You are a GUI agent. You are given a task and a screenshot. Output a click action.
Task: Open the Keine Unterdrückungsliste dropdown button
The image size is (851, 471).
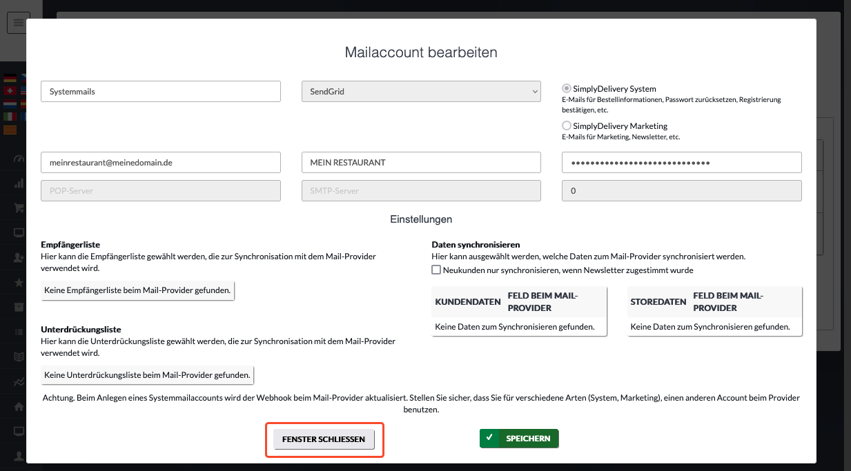pyautogui.click(x=148, y=375)
